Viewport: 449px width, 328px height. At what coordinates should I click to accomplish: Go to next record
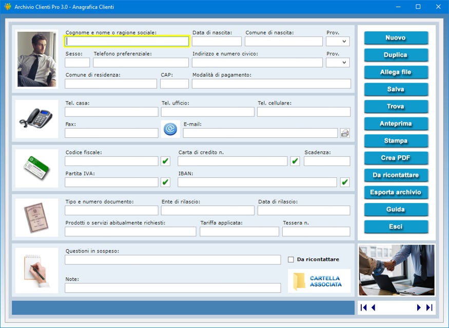[419, 307]
